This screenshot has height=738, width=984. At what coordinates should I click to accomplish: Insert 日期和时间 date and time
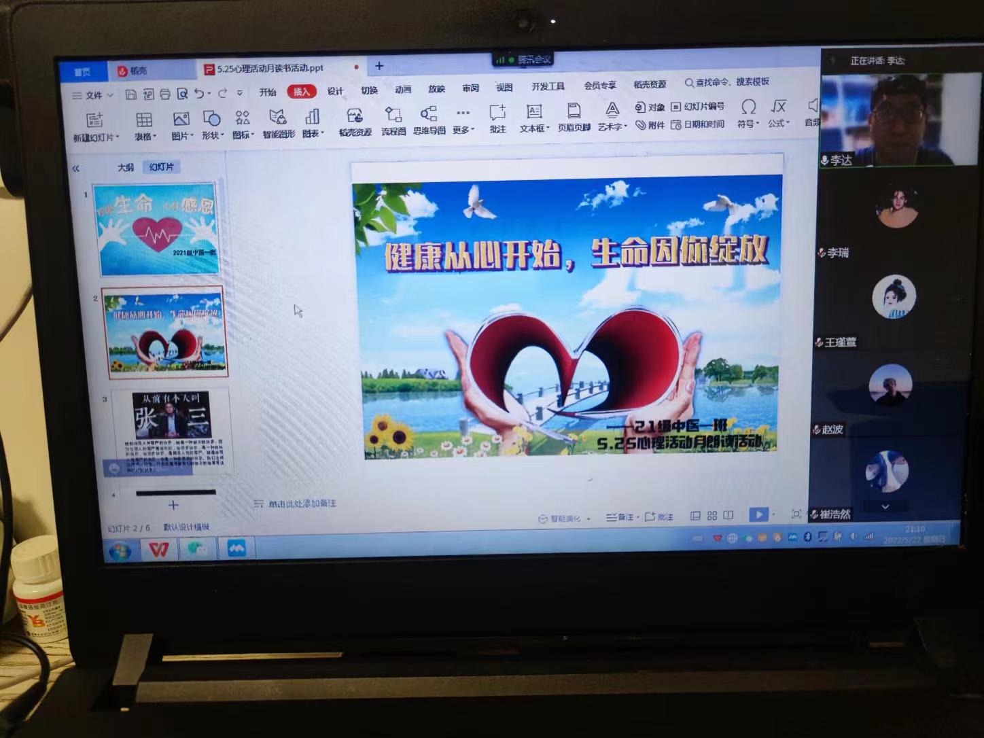(x=698, y=124)
